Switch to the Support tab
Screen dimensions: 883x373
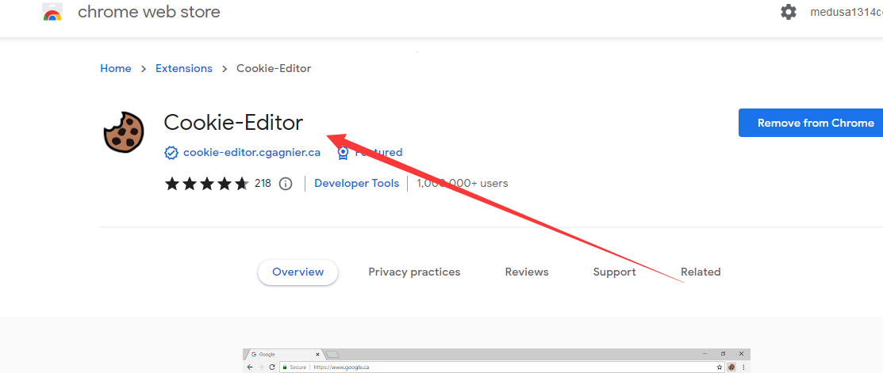[x=614, y=272]
